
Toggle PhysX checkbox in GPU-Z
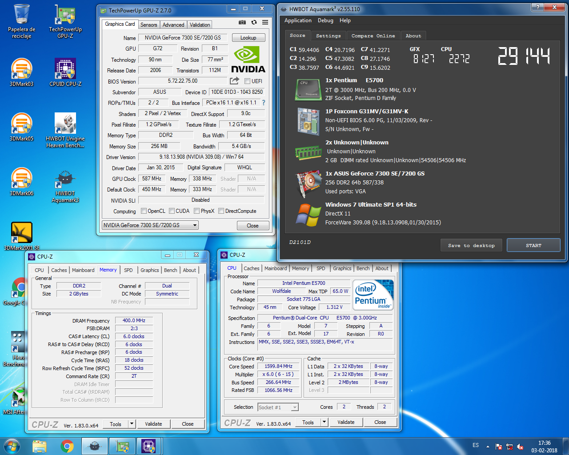[196, 211]
